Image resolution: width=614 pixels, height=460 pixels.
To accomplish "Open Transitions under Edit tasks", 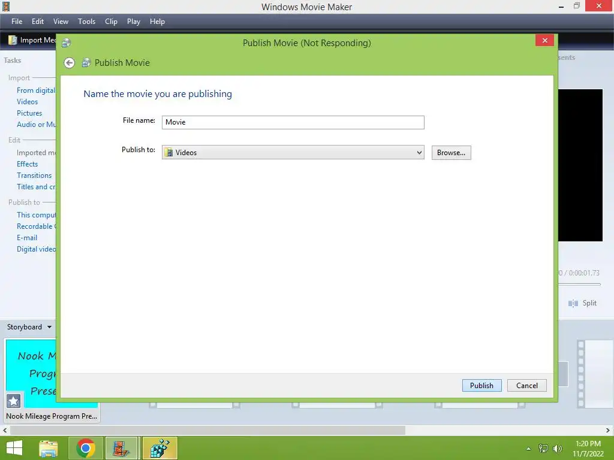I will coord(34,175).
